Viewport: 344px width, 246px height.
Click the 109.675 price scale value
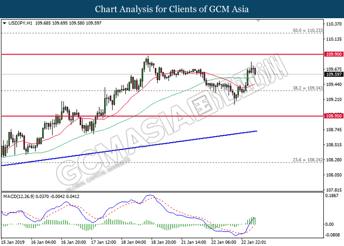click(x=334, y=69)
